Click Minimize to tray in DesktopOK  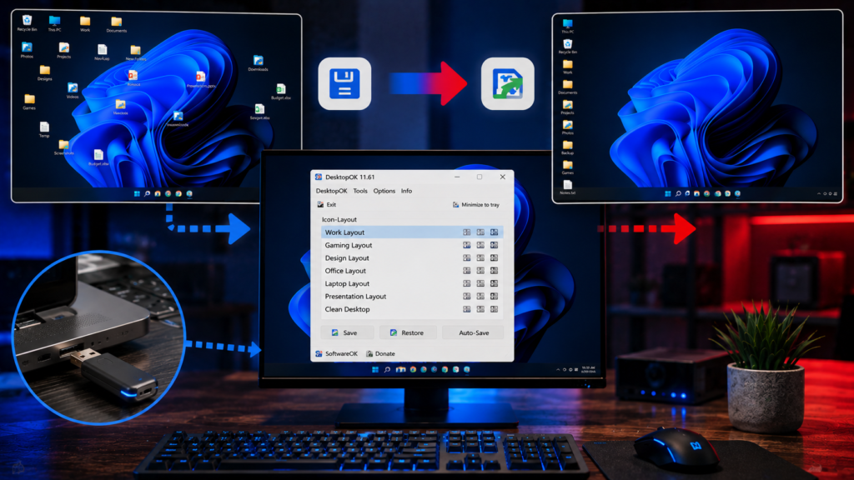pyautogui.click(x=475, y=205)
